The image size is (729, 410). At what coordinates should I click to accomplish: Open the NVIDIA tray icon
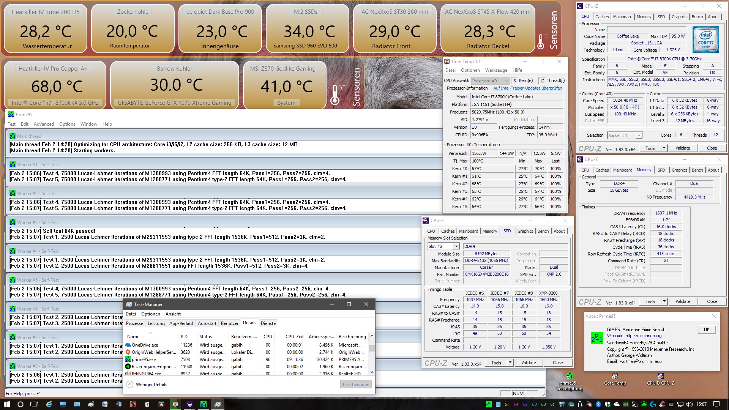pyautogui.click(x=625, y=404)
